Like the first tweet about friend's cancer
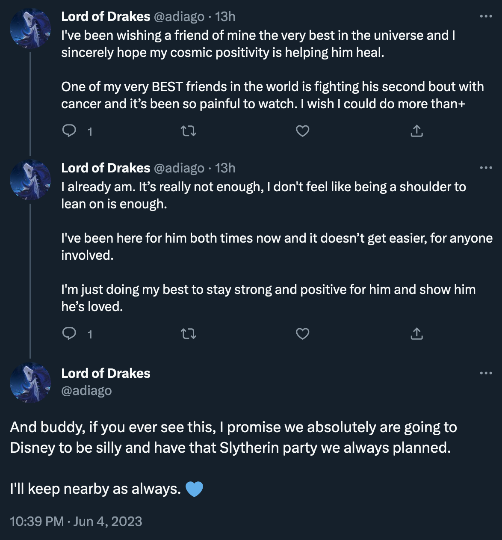 [x=303, y=131]
